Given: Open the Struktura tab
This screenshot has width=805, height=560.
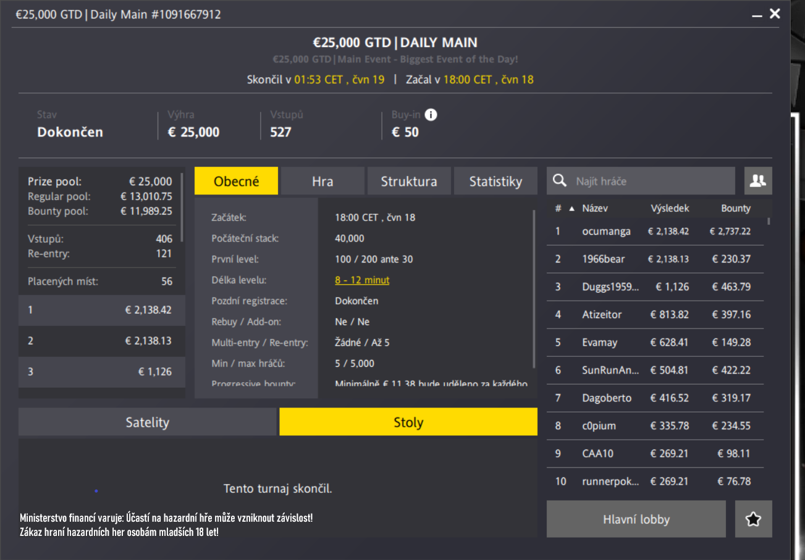Looking at the screenshot, I should point(408,182).
